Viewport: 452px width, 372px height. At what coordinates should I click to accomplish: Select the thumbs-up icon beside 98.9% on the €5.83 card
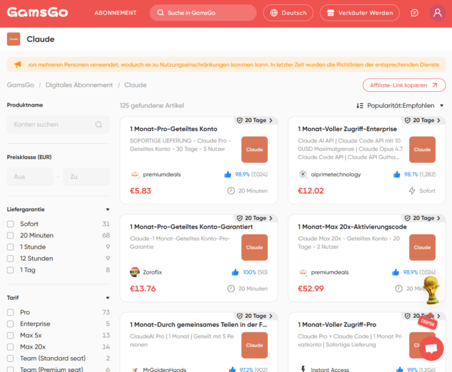(228, 174)
